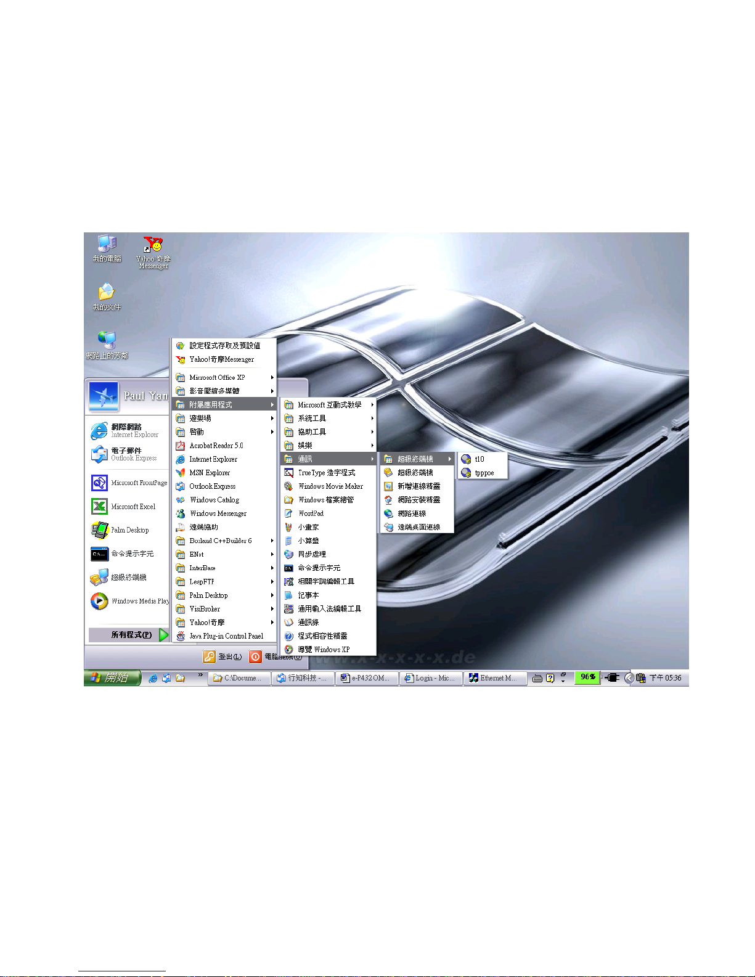Viewport: 755px width, 977px height.
Task: Start Windows Messenger
Action: click(x=224, y=513)
